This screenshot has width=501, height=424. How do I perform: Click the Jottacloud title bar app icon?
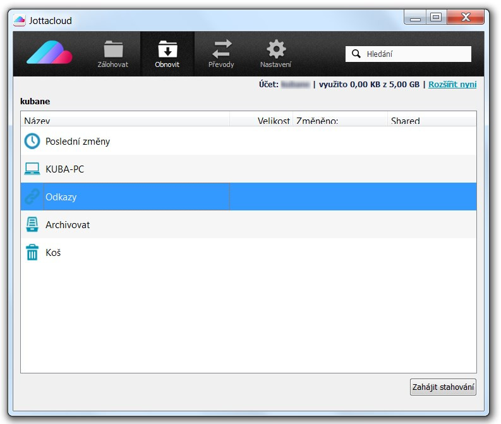pos(20,20)
